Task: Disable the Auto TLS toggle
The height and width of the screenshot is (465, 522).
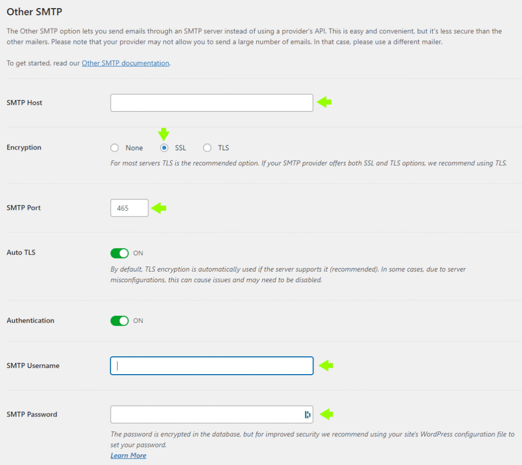Action: tap(120, 253)
